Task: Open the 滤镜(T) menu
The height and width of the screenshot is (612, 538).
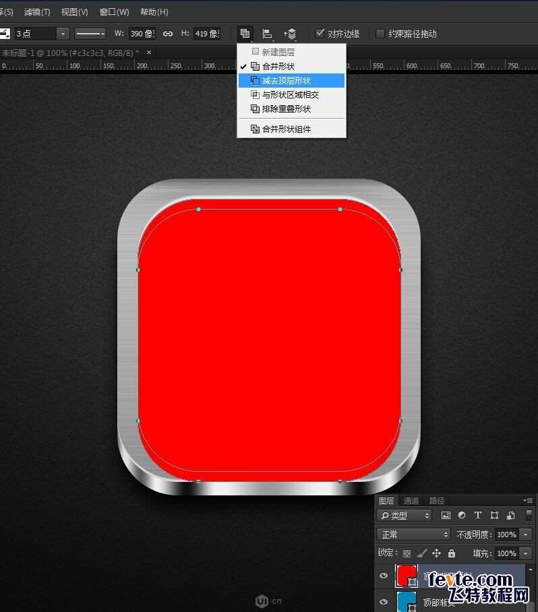Action: point(37,12)
